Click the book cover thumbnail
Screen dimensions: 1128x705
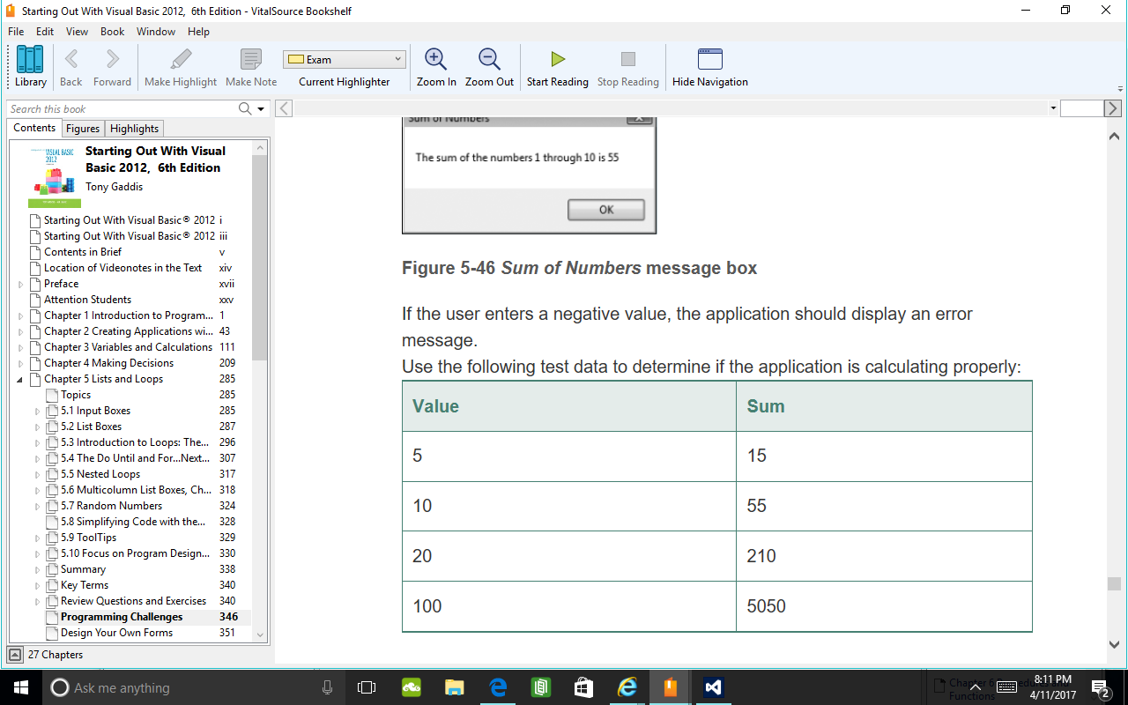click(x=54, y=176)
